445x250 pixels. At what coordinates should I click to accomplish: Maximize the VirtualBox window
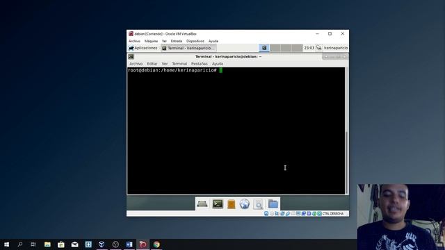(x=330, y=34)
